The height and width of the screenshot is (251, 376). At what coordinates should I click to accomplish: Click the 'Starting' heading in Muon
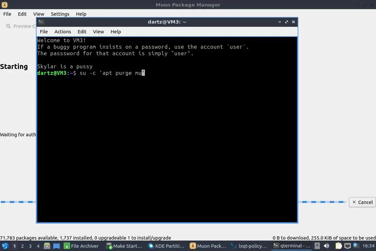14,67
